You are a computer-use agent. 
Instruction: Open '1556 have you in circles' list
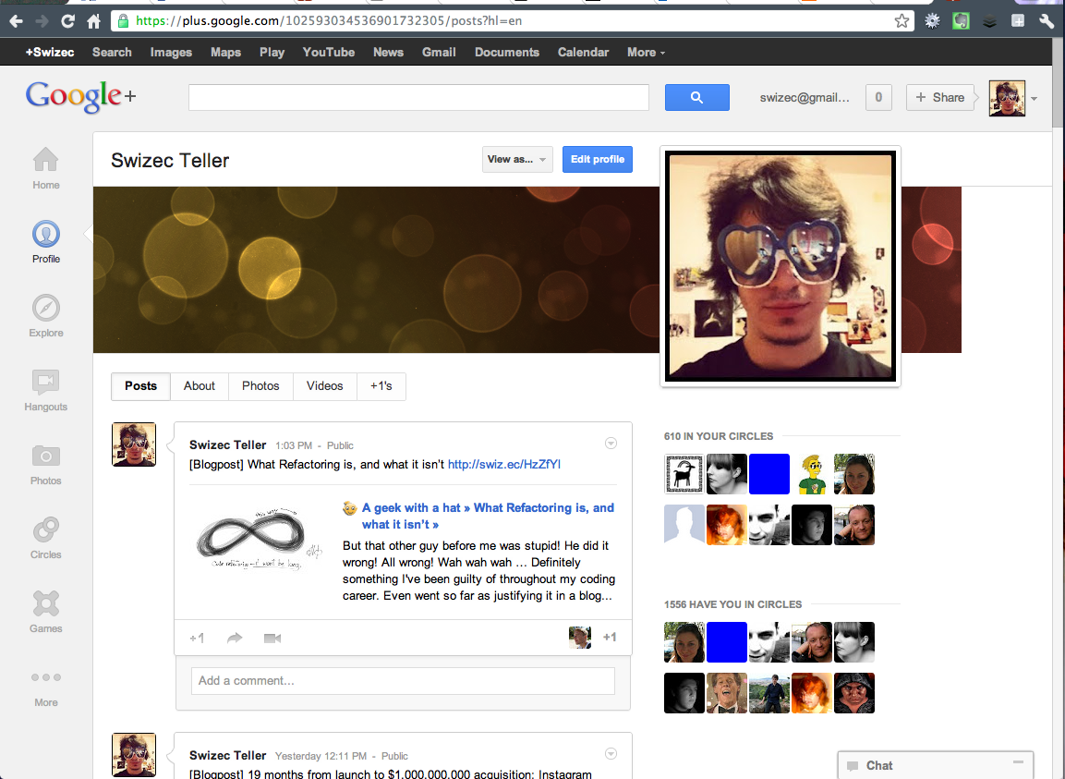click(732, 604)
